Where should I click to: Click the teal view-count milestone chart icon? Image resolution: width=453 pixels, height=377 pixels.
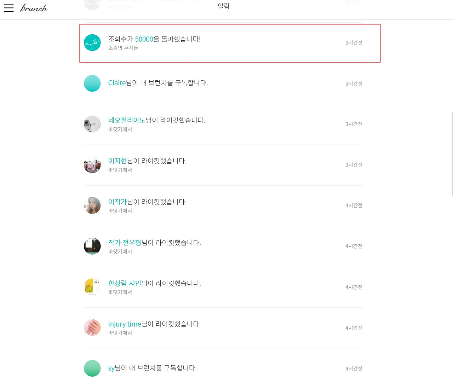(x=92, y=42)
